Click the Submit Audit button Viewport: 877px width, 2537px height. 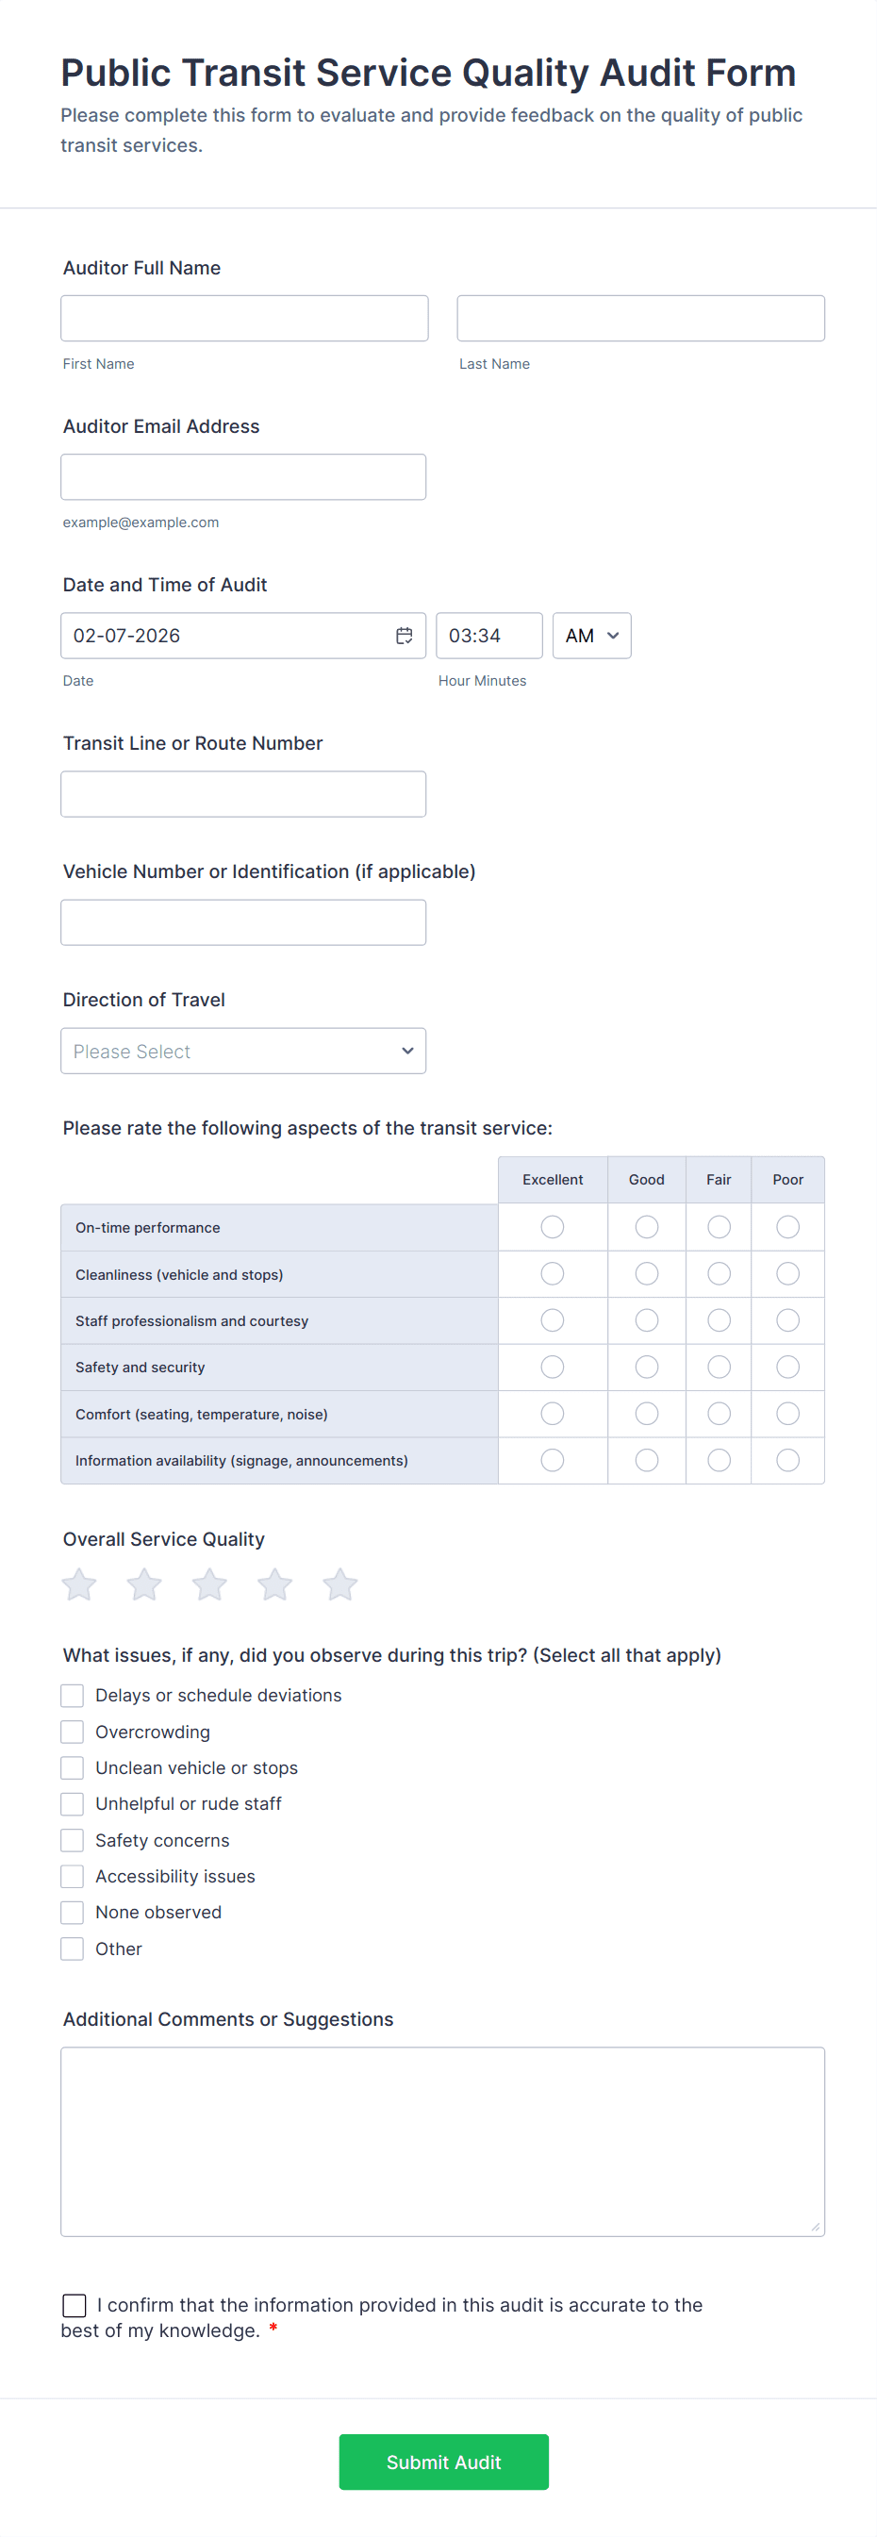click(443, 2462)
